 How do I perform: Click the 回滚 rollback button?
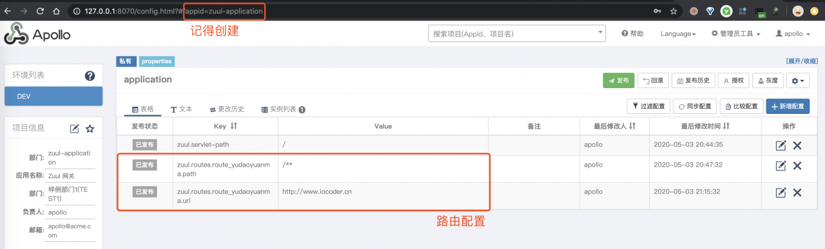[x=653, y=80]
